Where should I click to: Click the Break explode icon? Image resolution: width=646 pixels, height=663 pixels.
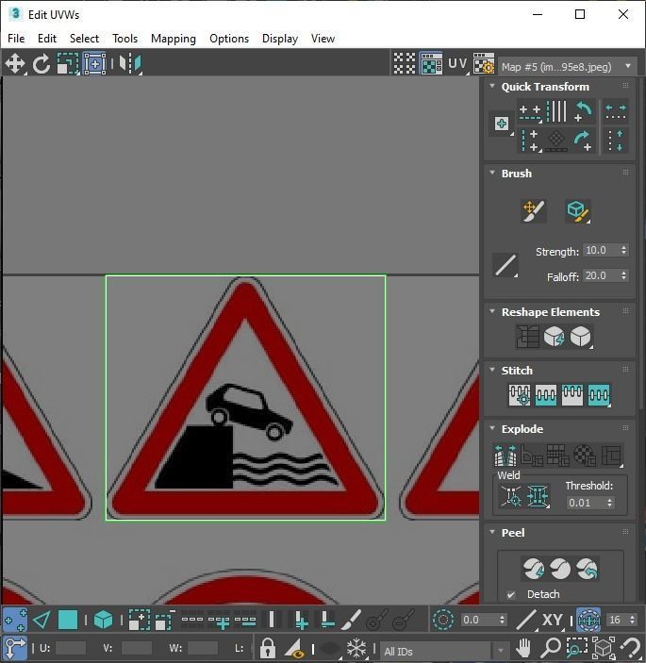pyautogui.click(x=505, y=455)
